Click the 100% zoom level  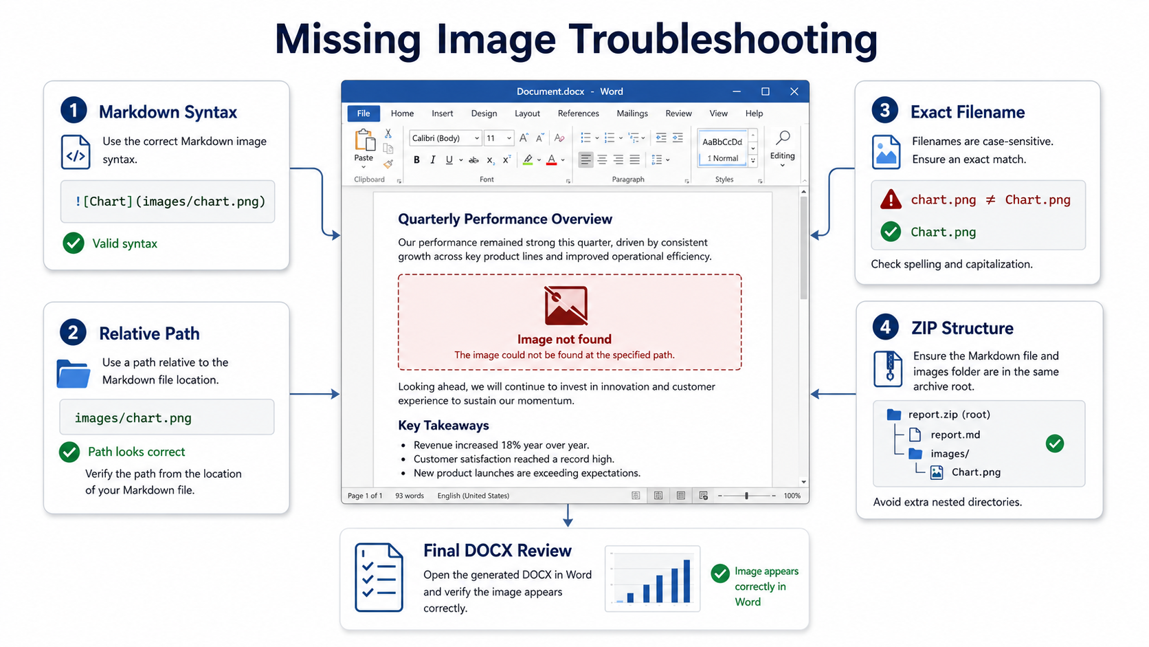tap(792, 496)
